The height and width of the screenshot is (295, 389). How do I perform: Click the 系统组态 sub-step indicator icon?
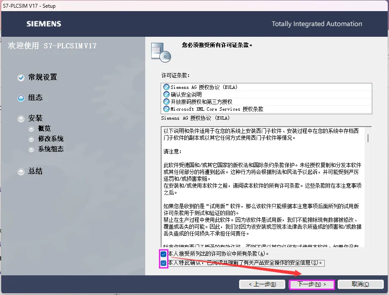click(31, 150)
